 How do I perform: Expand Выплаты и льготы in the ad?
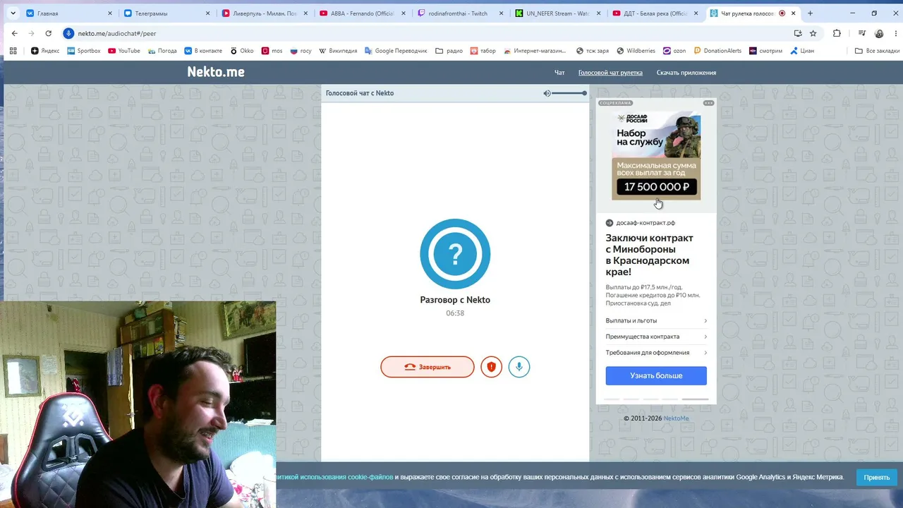(656, 320)
